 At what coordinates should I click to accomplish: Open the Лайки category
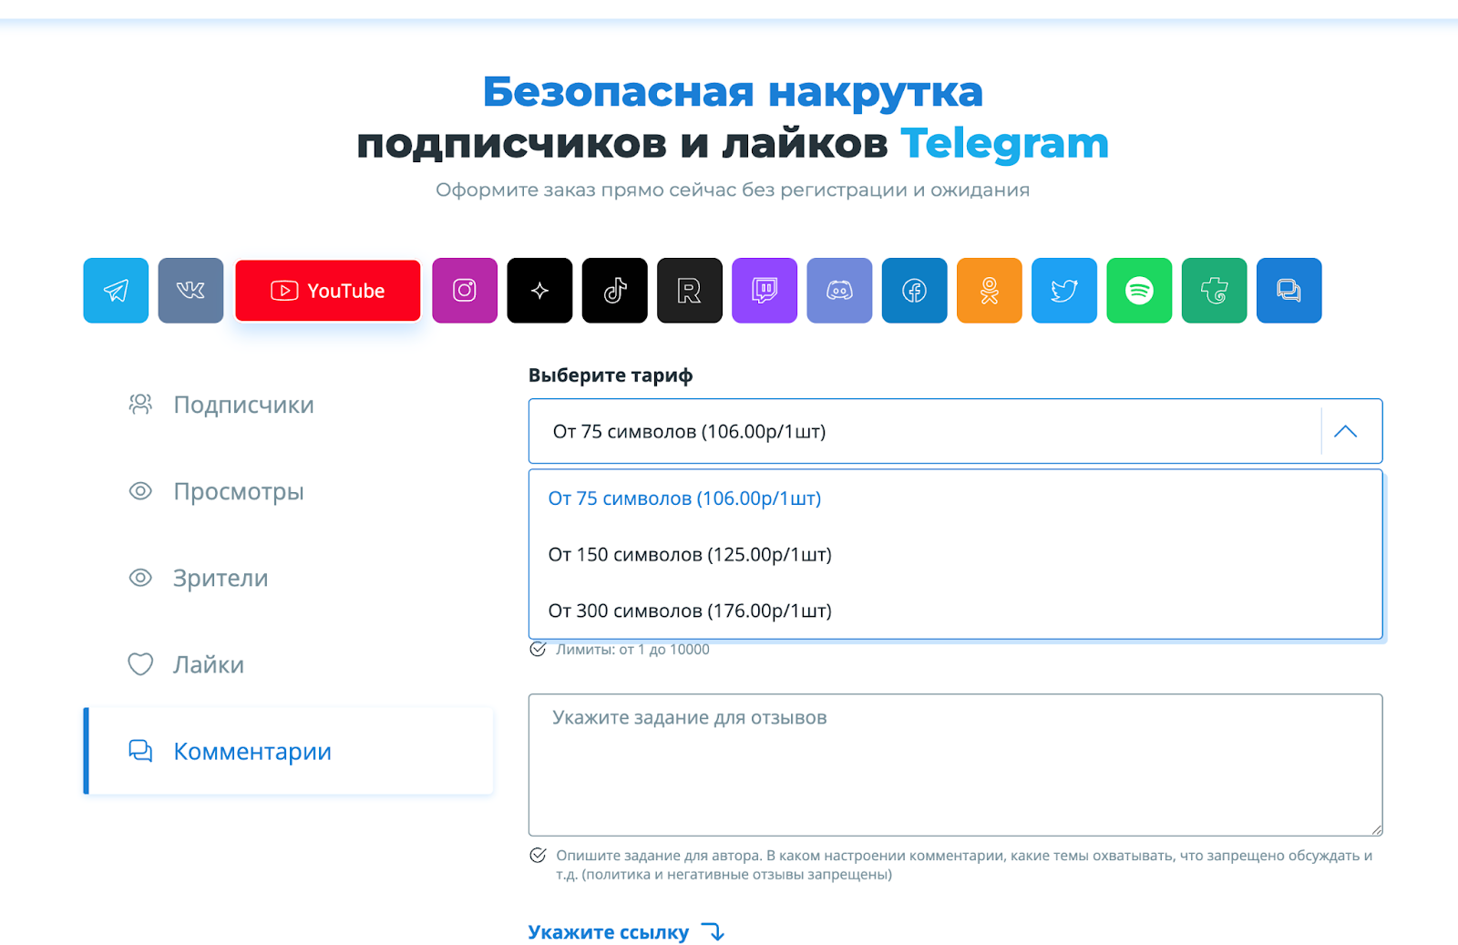pyautogui.click(x=288, y=664)
